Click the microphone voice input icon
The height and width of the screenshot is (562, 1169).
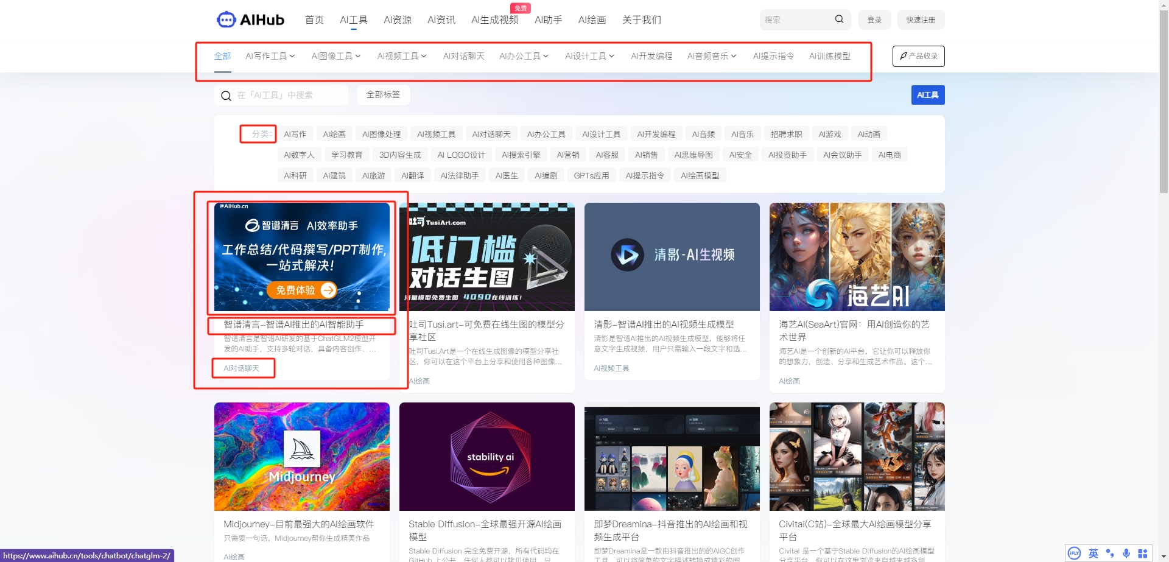1126,553
